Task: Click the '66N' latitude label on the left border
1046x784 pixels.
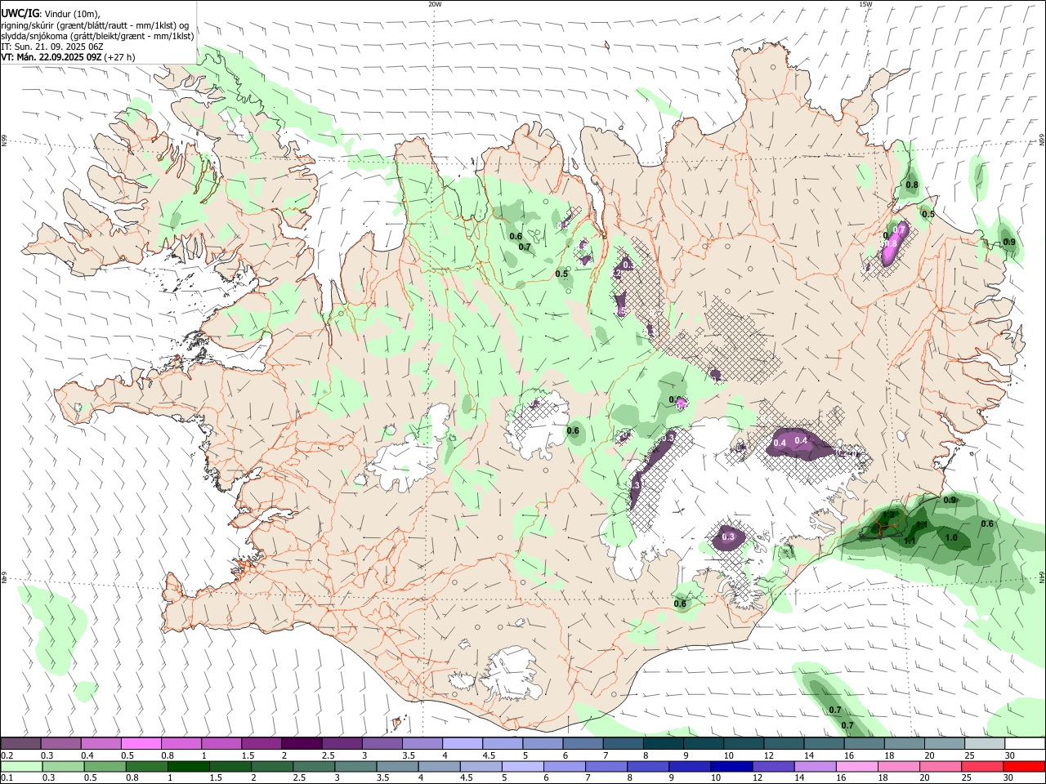Action: 4,140
